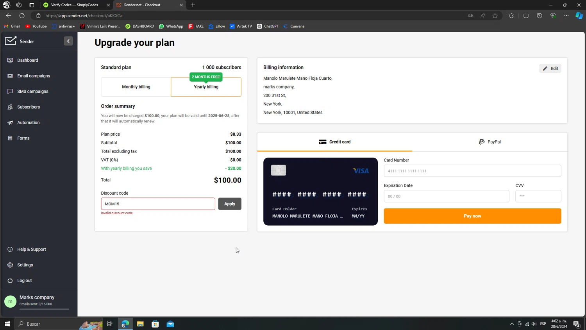Image resolution: width=586 pixels, height=330 pixels.
Task: Switch to the Verify Codes SimplyCodes tab
Action: click(74, 5)
